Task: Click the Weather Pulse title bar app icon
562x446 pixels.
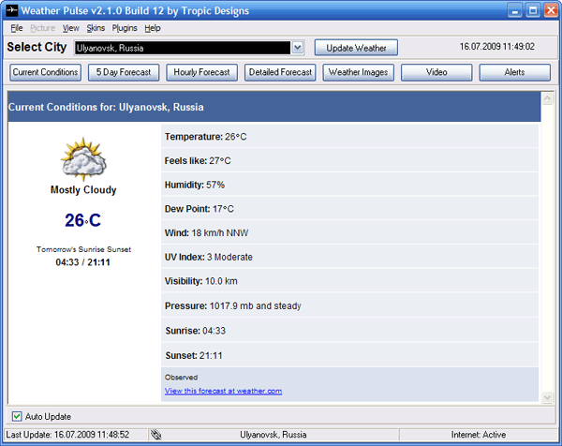Action: (11, 10)
